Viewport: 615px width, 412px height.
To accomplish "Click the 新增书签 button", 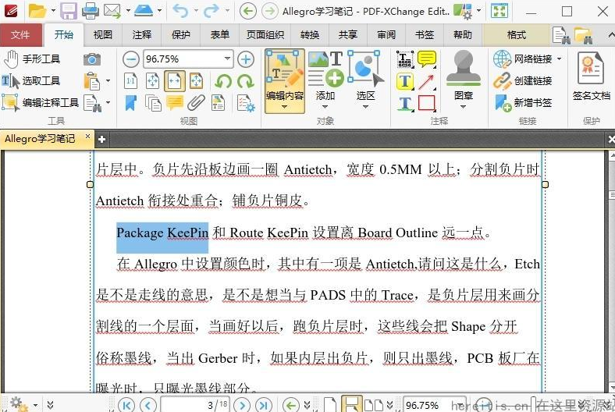I will point(522,103).
